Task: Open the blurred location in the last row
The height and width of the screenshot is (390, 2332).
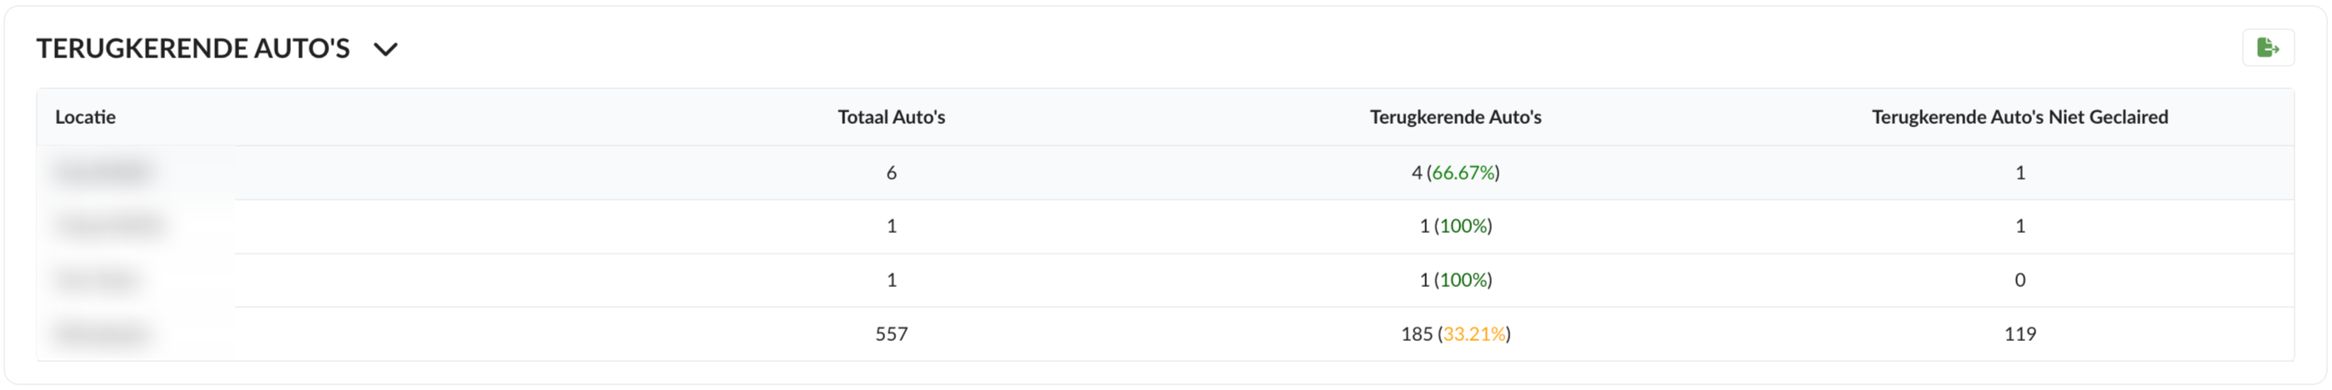Action: 101,334
